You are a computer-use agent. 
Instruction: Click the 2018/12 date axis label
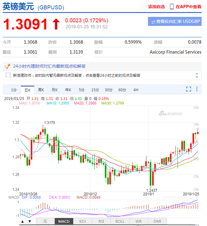click(x=90, y=194)
